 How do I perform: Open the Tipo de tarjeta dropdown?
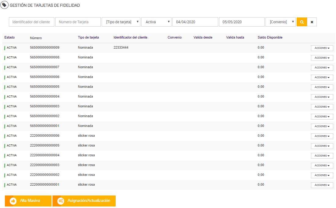(x=121, y=22)
